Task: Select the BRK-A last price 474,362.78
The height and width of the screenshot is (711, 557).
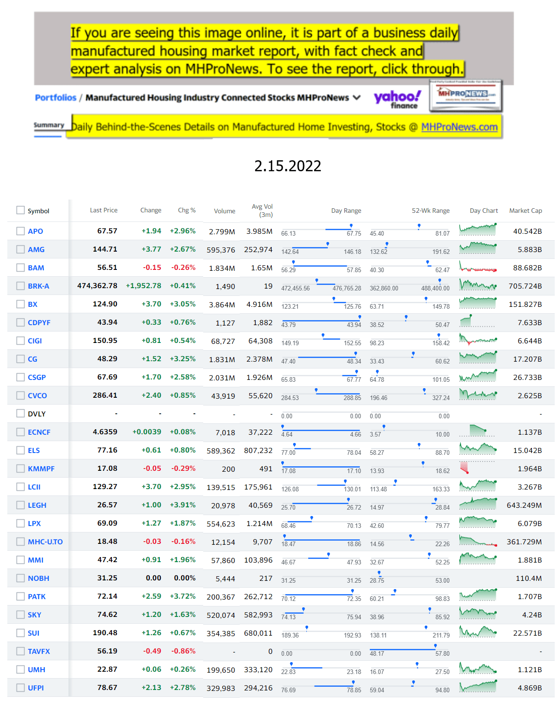Action: (97, 286)
